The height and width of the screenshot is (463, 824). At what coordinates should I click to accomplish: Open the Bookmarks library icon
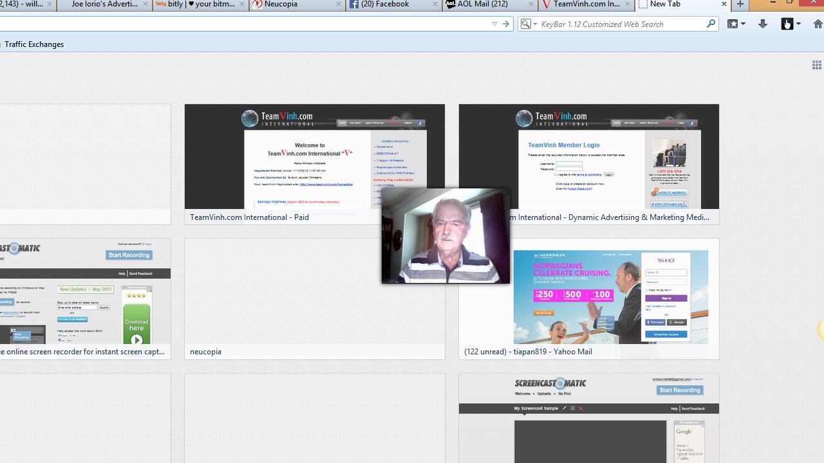coord(733,24)
